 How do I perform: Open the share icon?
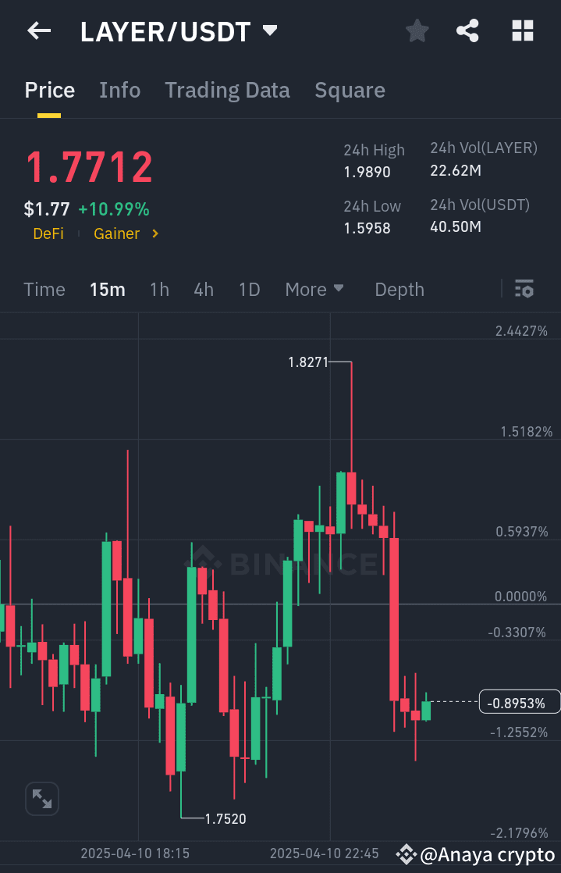[x=467, y=31]
